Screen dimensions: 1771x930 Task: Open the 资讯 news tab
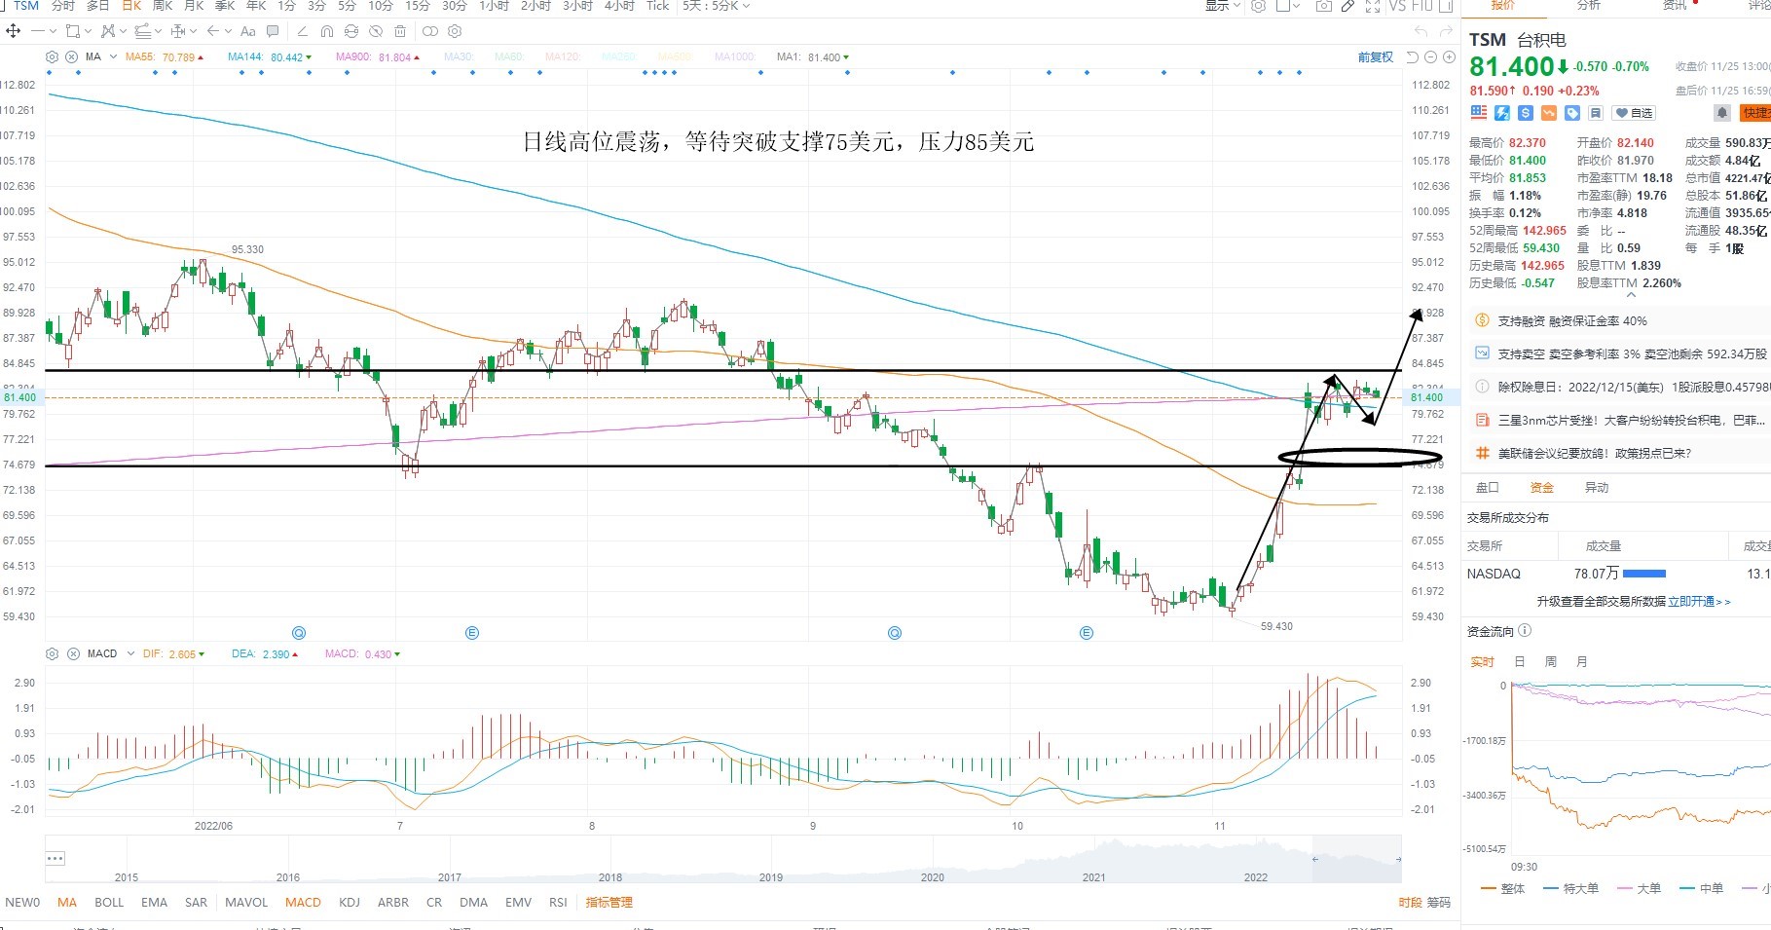1675,6
